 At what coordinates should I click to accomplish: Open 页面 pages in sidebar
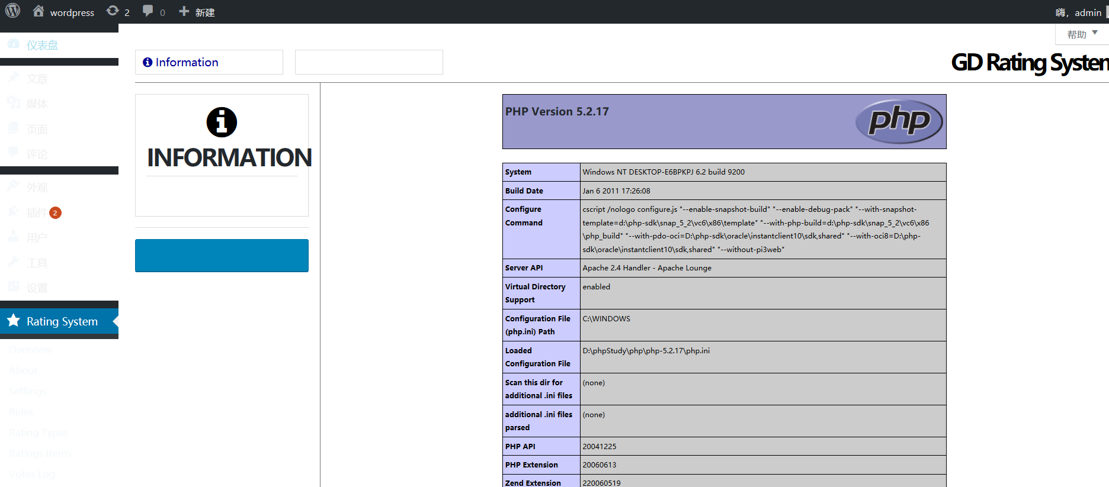point(59,130)
